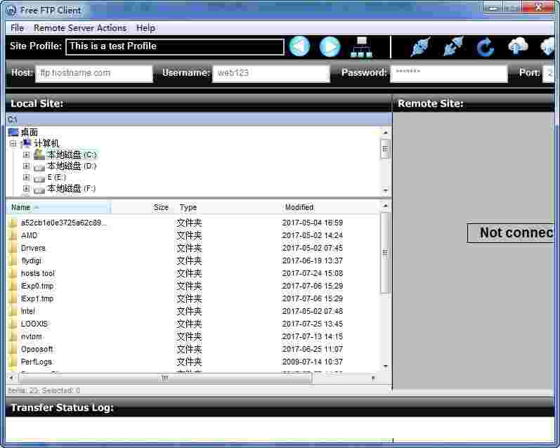Click the file list scroll down arrow
The image size is (560, 448).
pyautogui.click(x=385, y=367)
